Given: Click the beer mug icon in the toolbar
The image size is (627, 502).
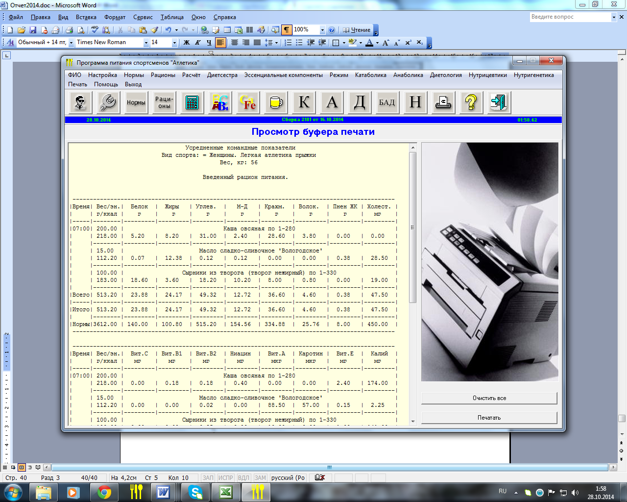Looking at the screenshot, I should tap(276, 102).
